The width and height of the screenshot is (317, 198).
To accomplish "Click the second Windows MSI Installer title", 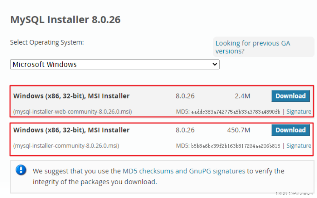I will 71,130.
